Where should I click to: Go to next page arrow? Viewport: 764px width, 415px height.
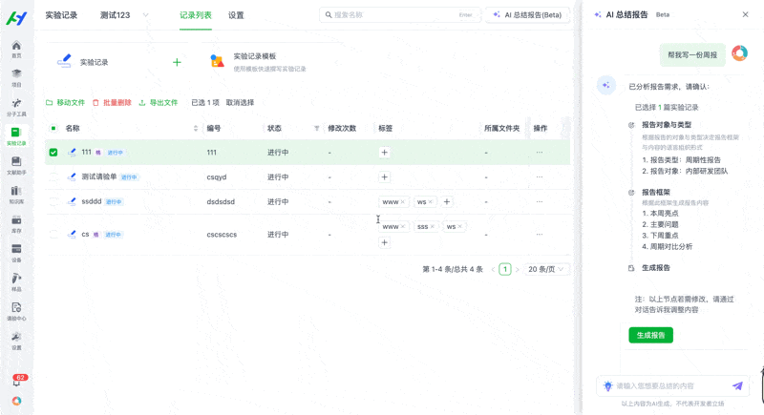(517, 269)
